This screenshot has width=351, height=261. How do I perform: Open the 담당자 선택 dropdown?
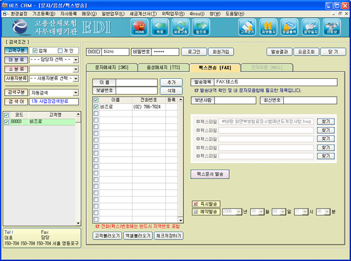[x=76, y=60]
